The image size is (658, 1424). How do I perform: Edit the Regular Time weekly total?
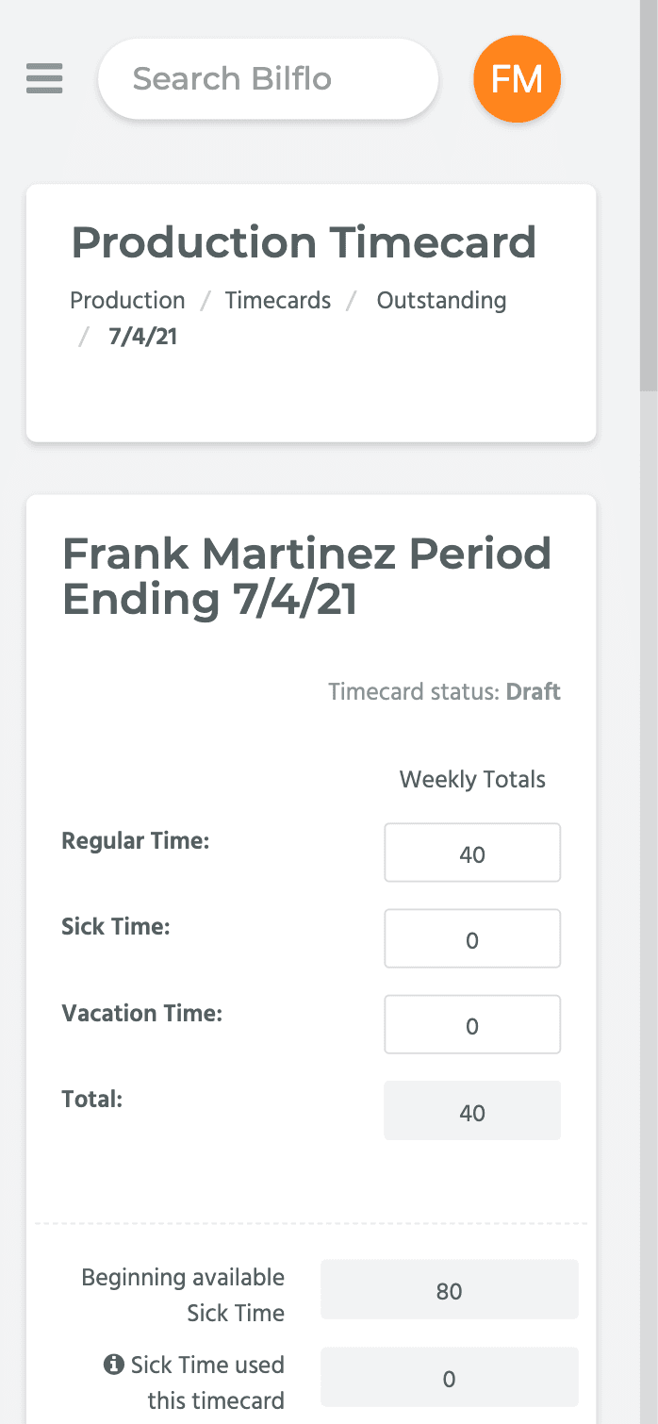point(472,853)
